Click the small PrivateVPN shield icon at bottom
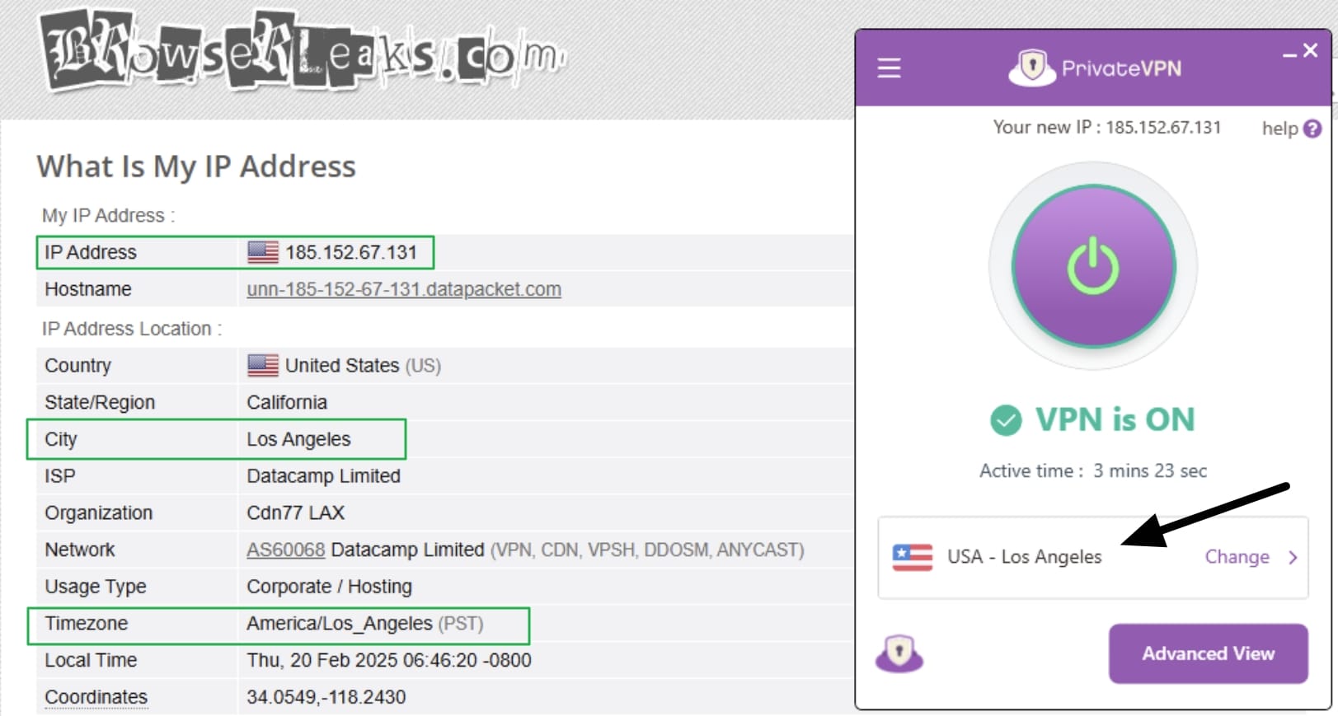 (899, 653)
